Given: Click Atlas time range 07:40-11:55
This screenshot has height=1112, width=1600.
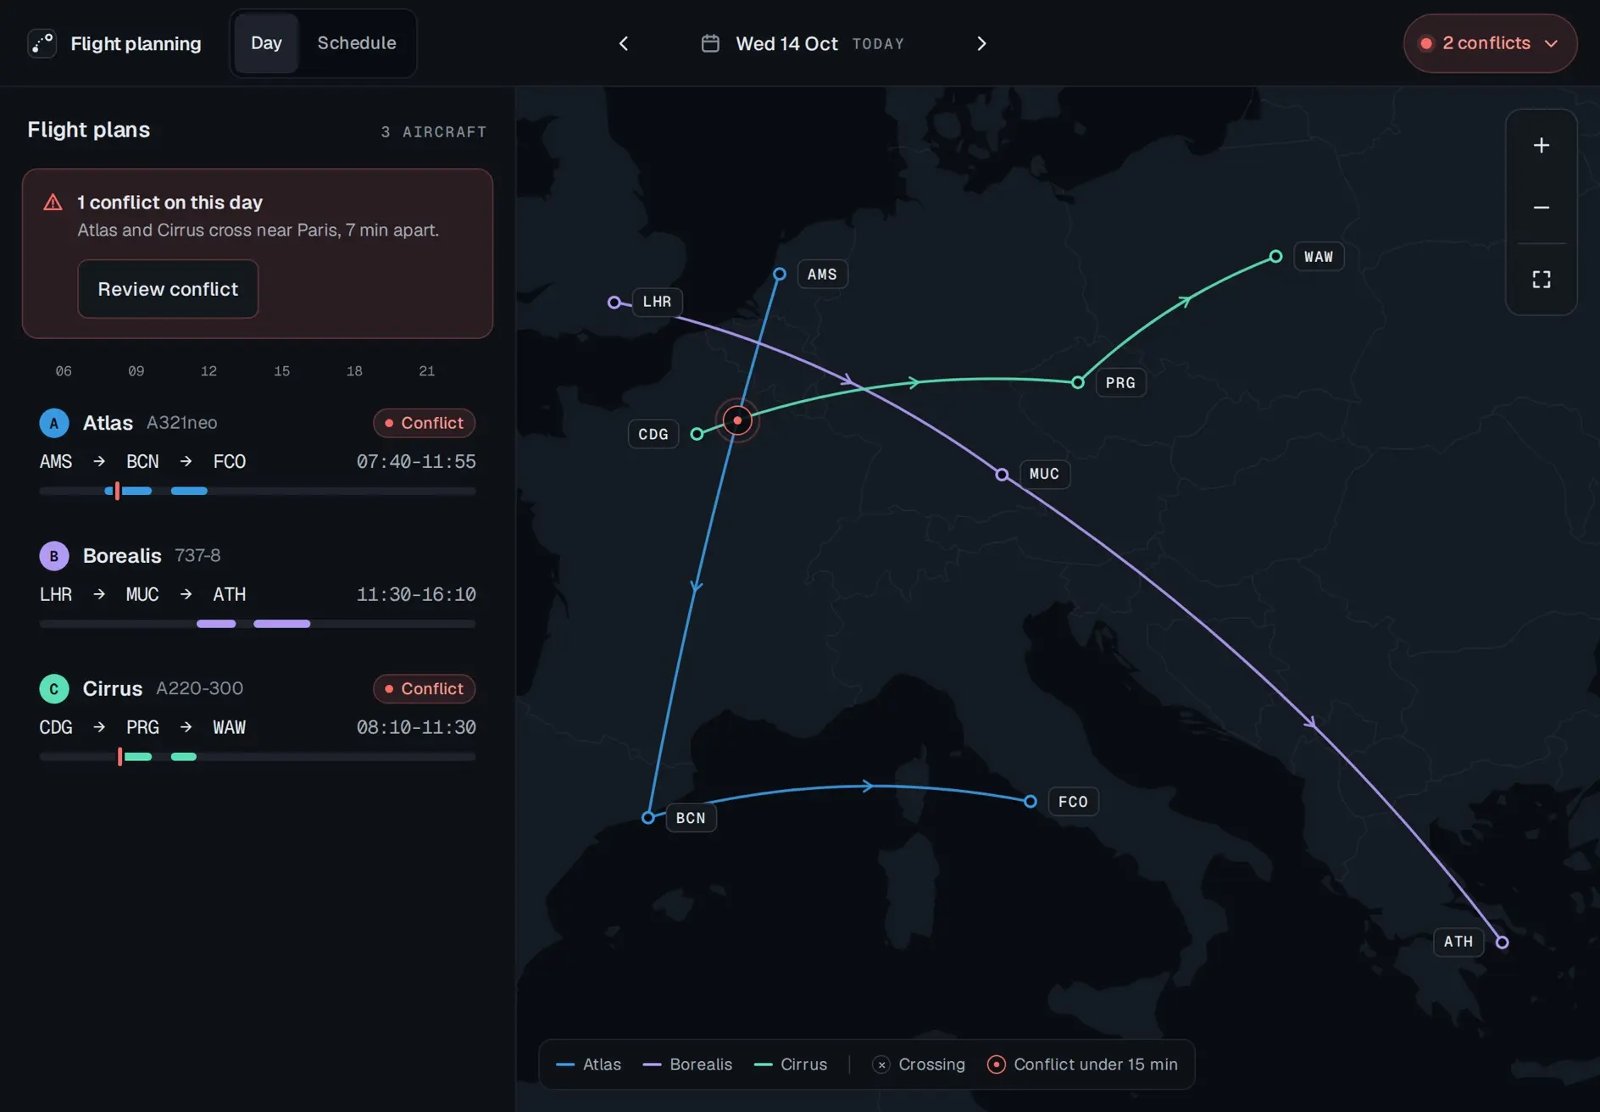Looking at the screenshot, I should [416, 462].
